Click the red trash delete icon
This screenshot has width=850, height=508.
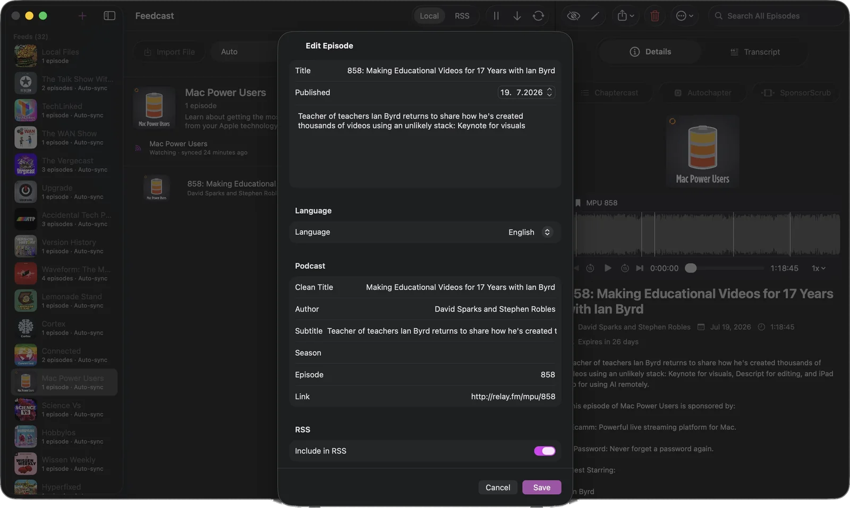coord(655,16)
